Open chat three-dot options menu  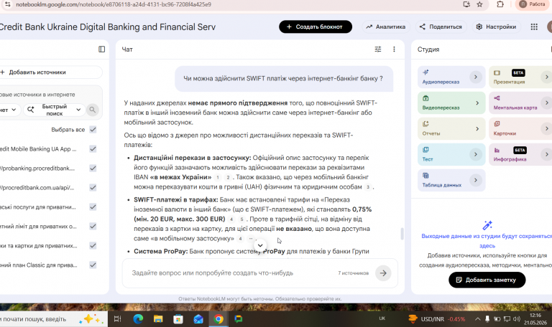[394, 49]
